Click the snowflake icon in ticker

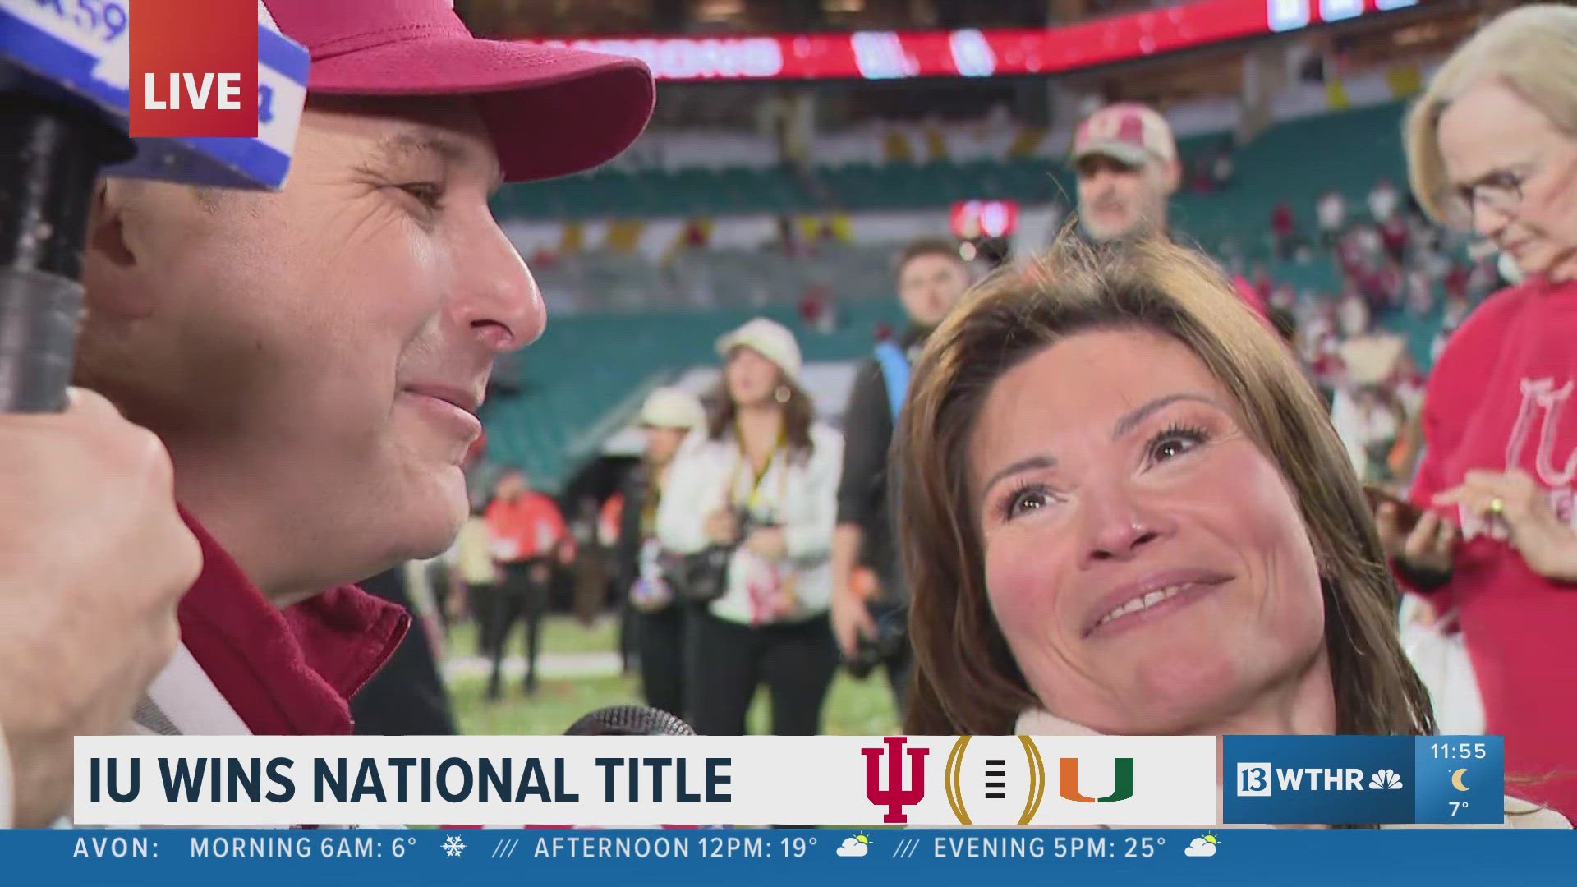click(x=454, y=847)
